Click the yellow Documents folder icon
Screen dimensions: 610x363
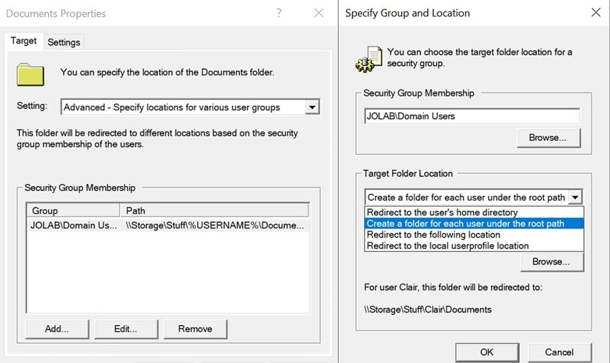(x=30, y=74)
